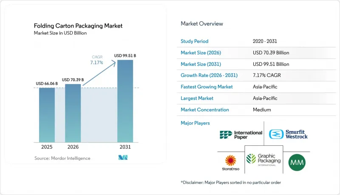Click the Market Size (2026) label

(x=201, y=53)
